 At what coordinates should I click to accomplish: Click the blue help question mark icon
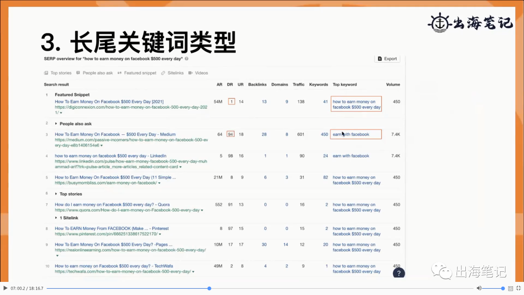[398, 273]
